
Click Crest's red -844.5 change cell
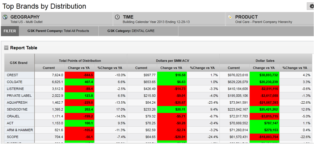[79, 75]
